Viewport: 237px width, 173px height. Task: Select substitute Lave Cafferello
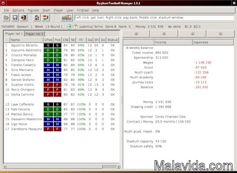pyautogui.click(x=62, y=104)
